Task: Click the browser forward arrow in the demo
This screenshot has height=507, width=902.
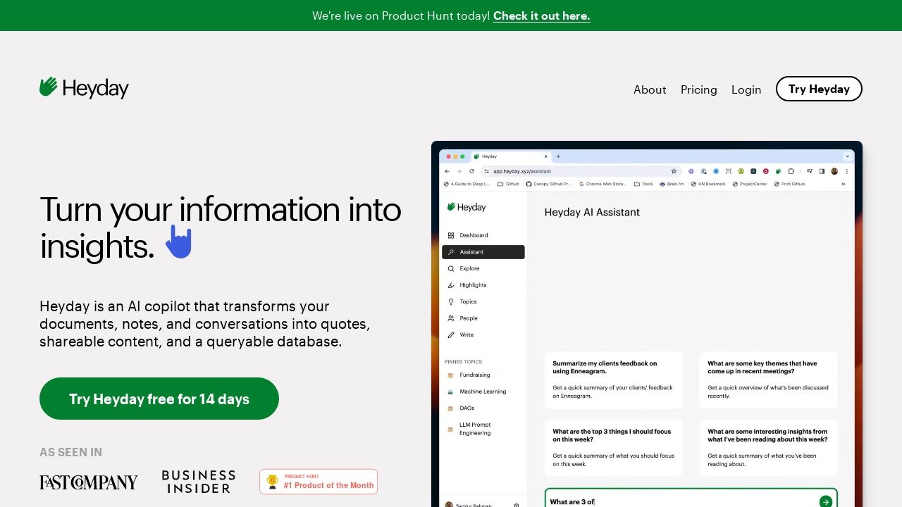Action: pos(459,171)
